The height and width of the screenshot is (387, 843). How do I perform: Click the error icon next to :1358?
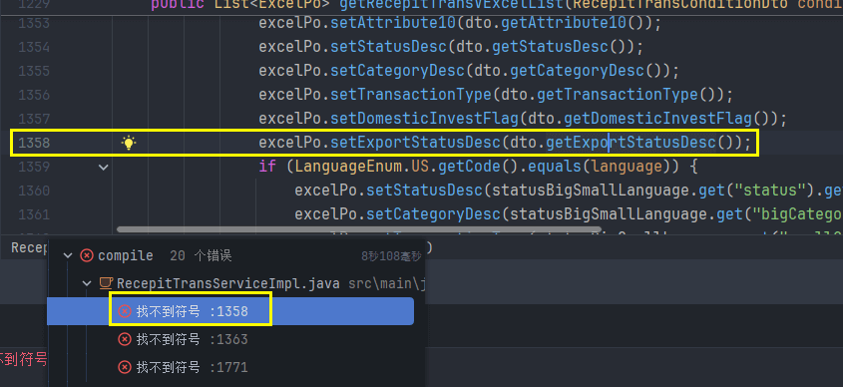tap(124, 311)
